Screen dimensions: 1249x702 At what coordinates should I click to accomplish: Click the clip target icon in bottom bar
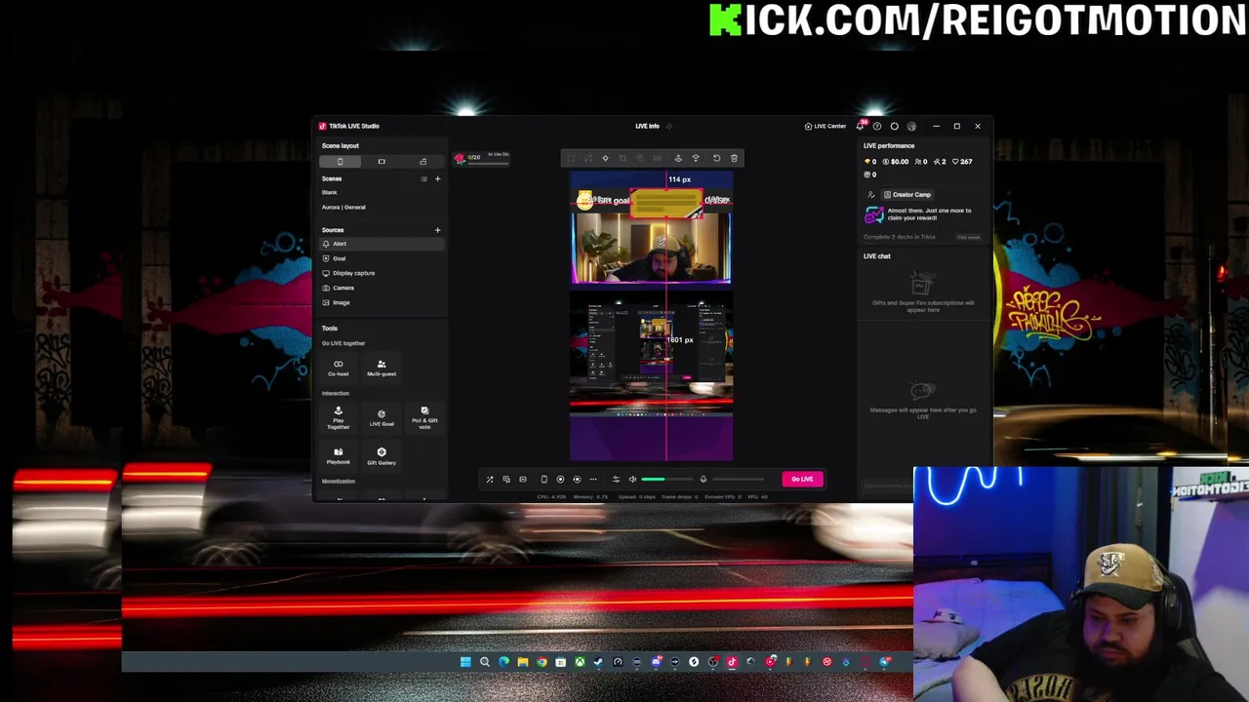577,479
